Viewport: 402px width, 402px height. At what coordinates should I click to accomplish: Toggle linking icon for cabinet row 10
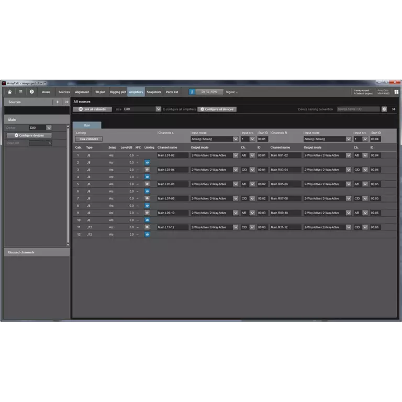147,220
